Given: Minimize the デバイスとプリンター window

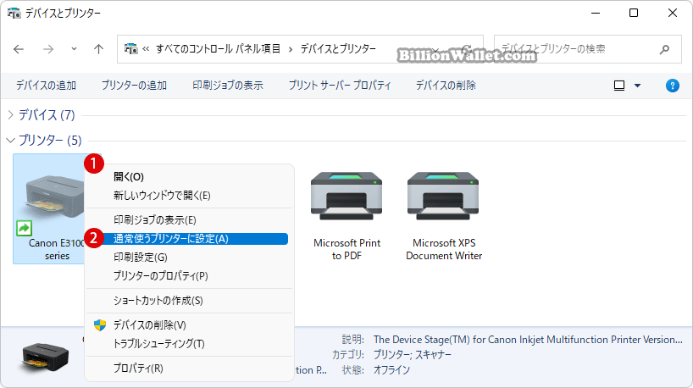Looking at the screenshot, I should pos(596,13).
